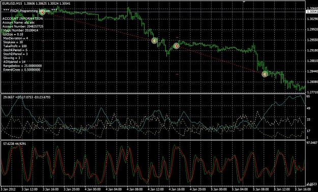This screenshot has width=318, height=192.
Task: Click the 4 Jan 20:00 time axis label
Action: coord(198,189)
